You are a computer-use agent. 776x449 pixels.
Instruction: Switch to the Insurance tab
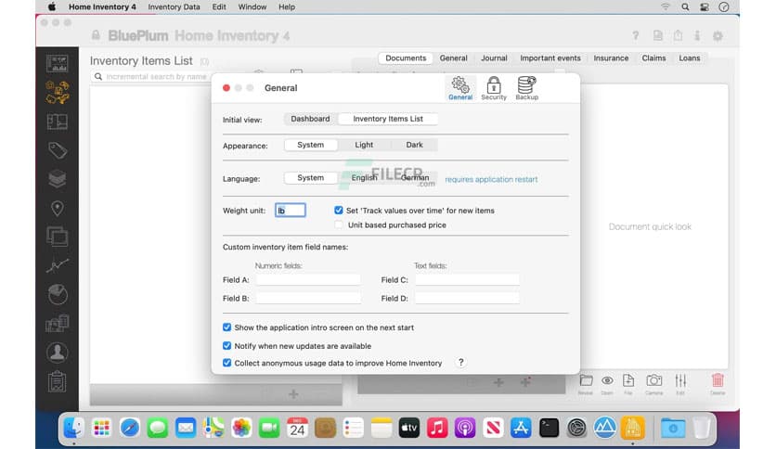tap(611, 58)
